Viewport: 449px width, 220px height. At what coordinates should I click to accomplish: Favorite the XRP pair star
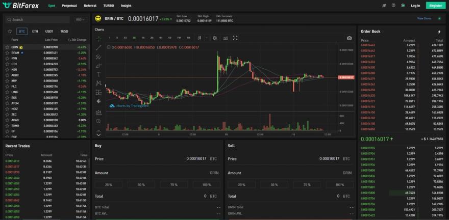point(7,81)
